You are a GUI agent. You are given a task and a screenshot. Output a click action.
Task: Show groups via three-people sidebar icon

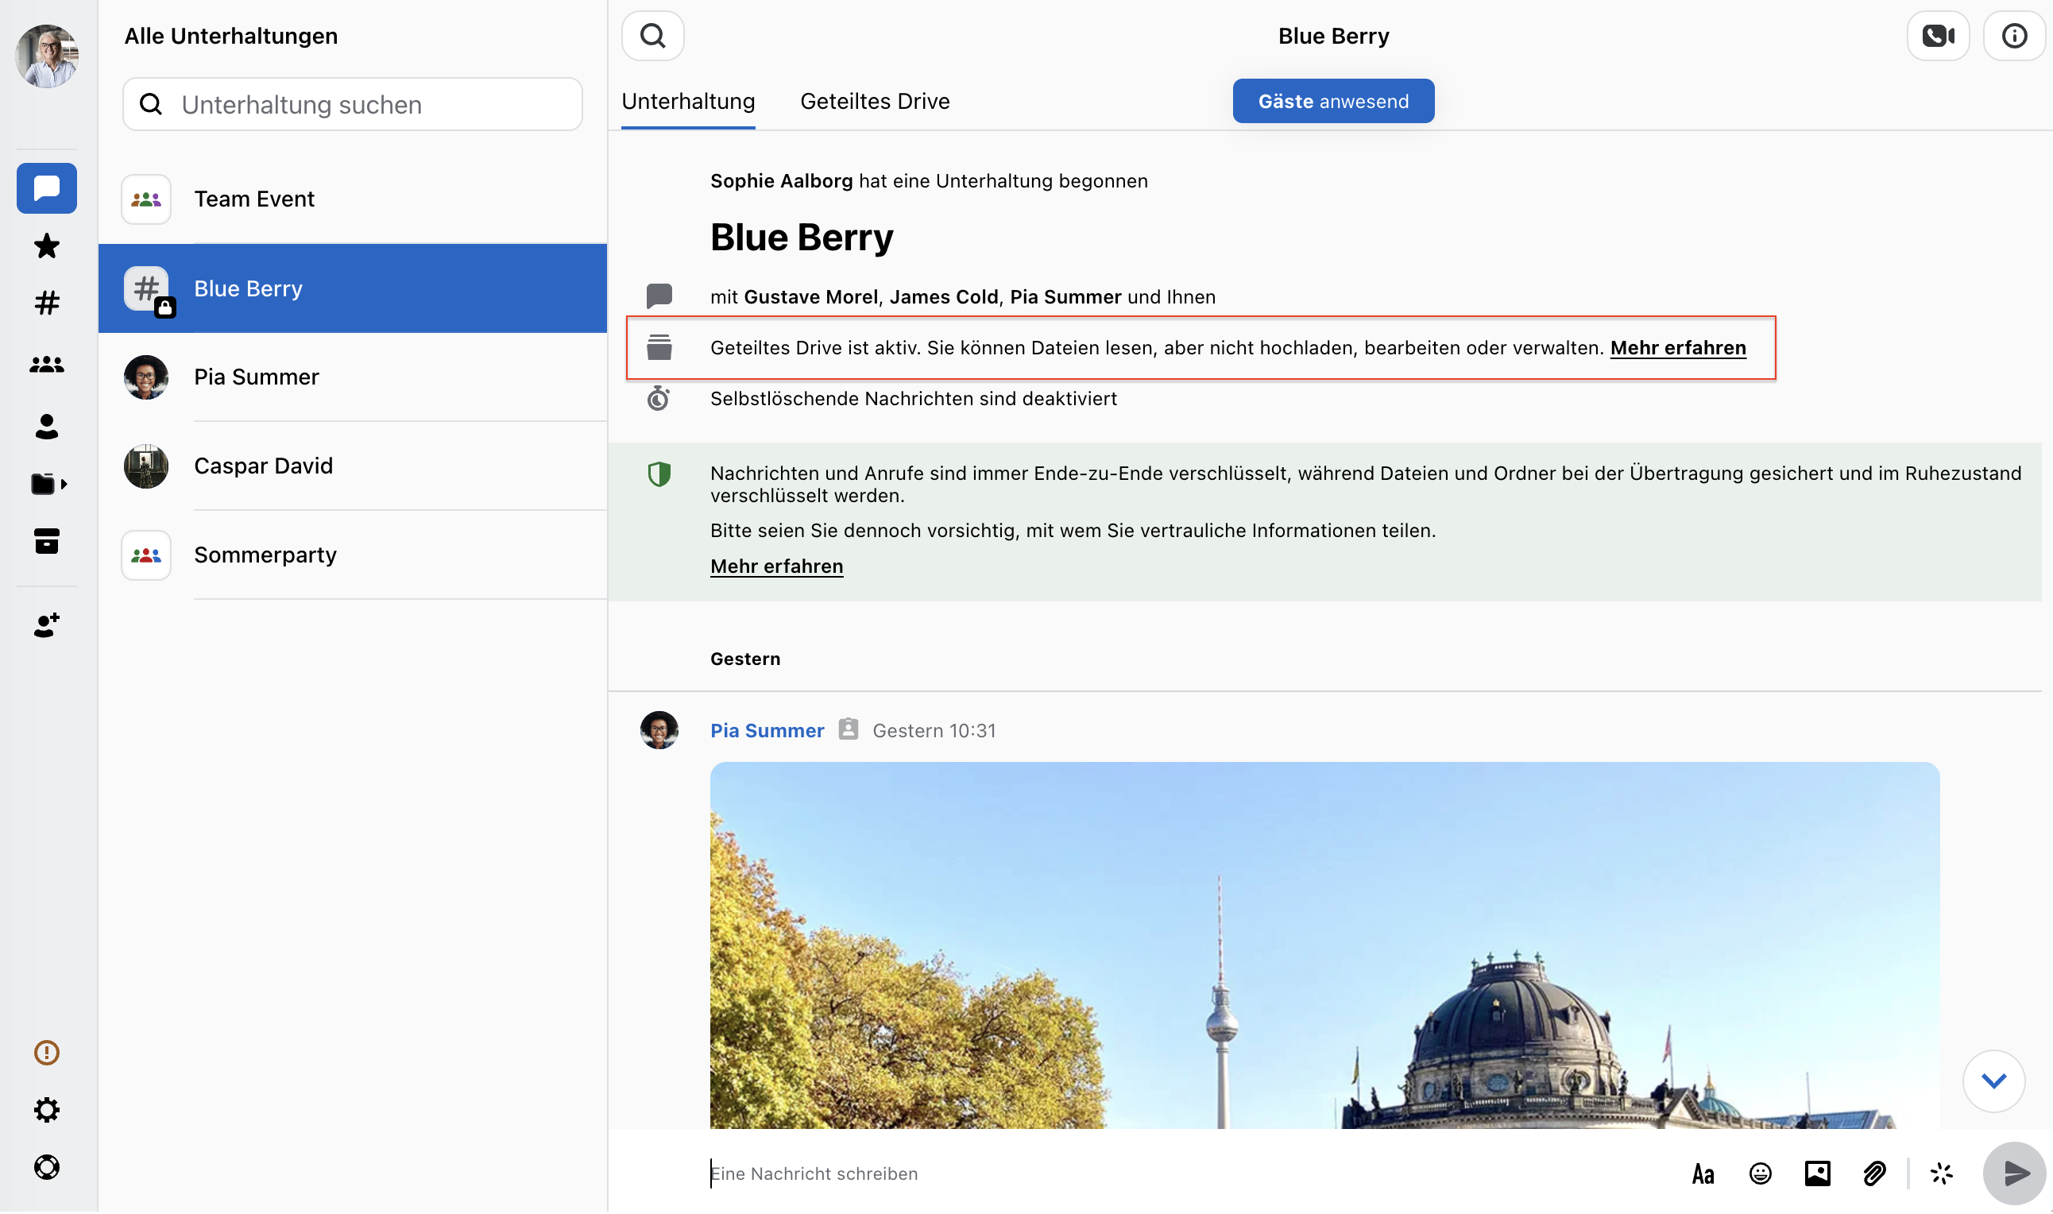(47, 365)
